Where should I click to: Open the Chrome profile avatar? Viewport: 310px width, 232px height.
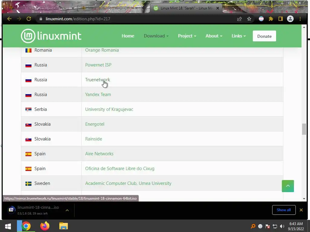(x=290, y=19)
